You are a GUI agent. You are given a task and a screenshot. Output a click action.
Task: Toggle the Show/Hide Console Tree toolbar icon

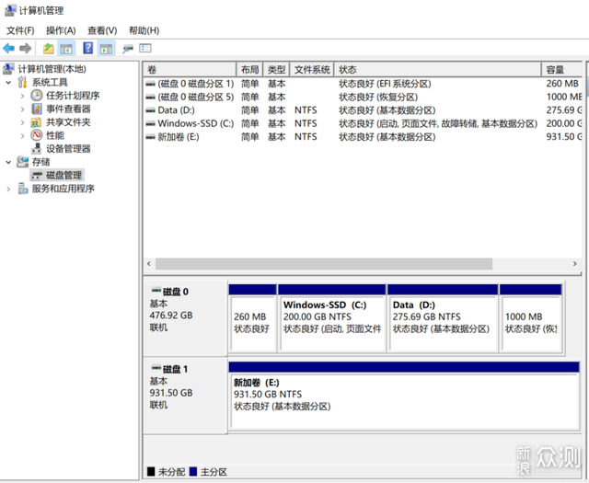point(66,49)
